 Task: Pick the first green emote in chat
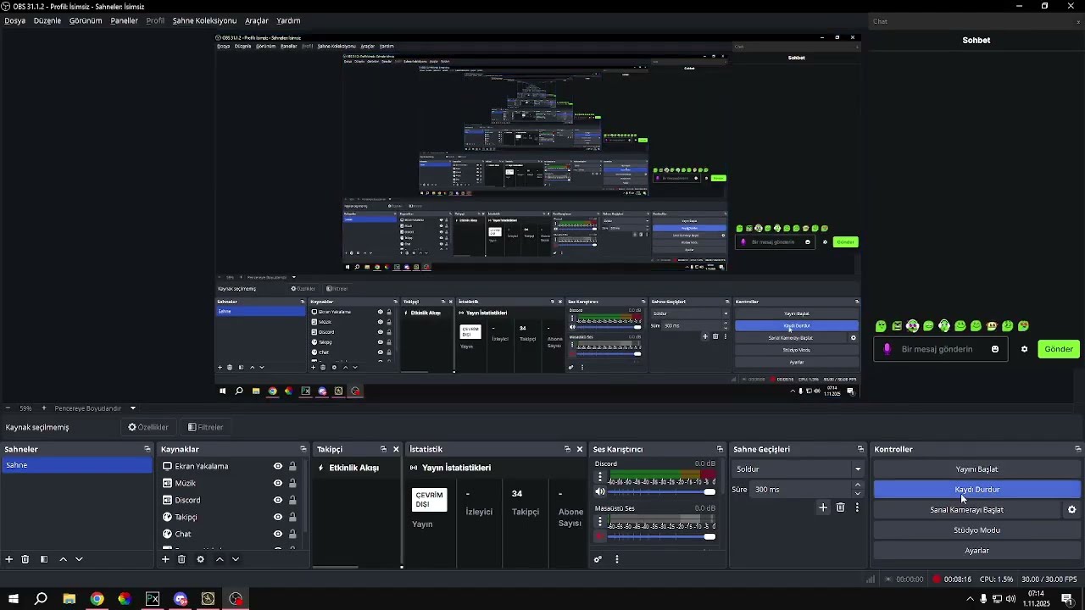coord(881,326)
